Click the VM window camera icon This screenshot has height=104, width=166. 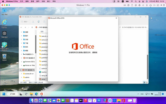(x=154, y=5)
